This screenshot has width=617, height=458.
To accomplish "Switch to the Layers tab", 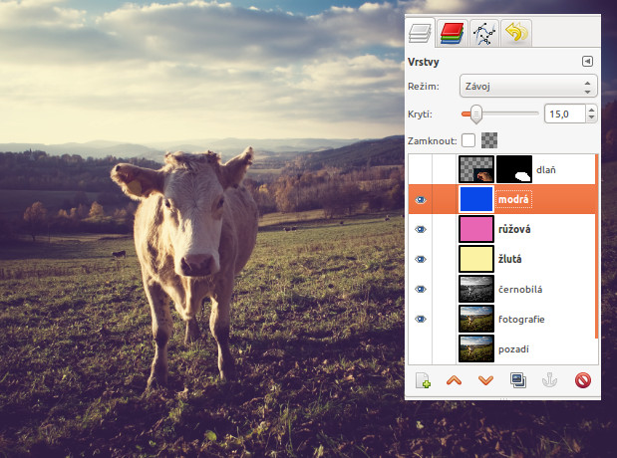I will (x=420, y=33).
